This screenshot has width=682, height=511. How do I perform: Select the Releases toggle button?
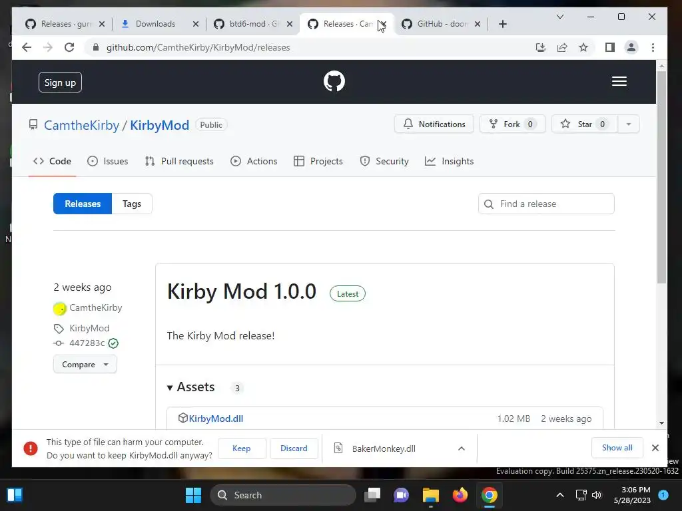[83, 204]
